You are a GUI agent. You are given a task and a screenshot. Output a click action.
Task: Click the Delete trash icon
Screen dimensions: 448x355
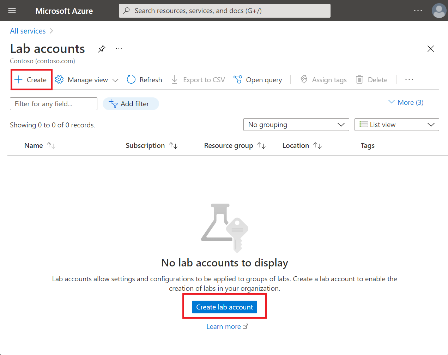pyautogui.click(x=359, y=80)
